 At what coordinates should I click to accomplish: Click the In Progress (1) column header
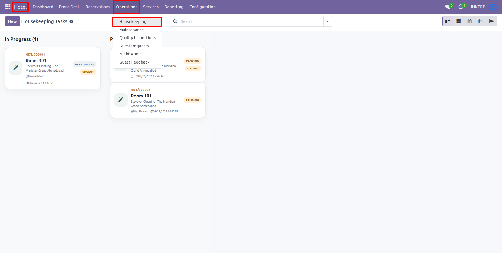[x=21, y=39]
